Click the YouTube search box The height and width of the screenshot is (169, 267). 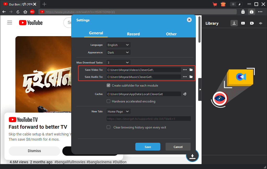[x=68, y=22]
